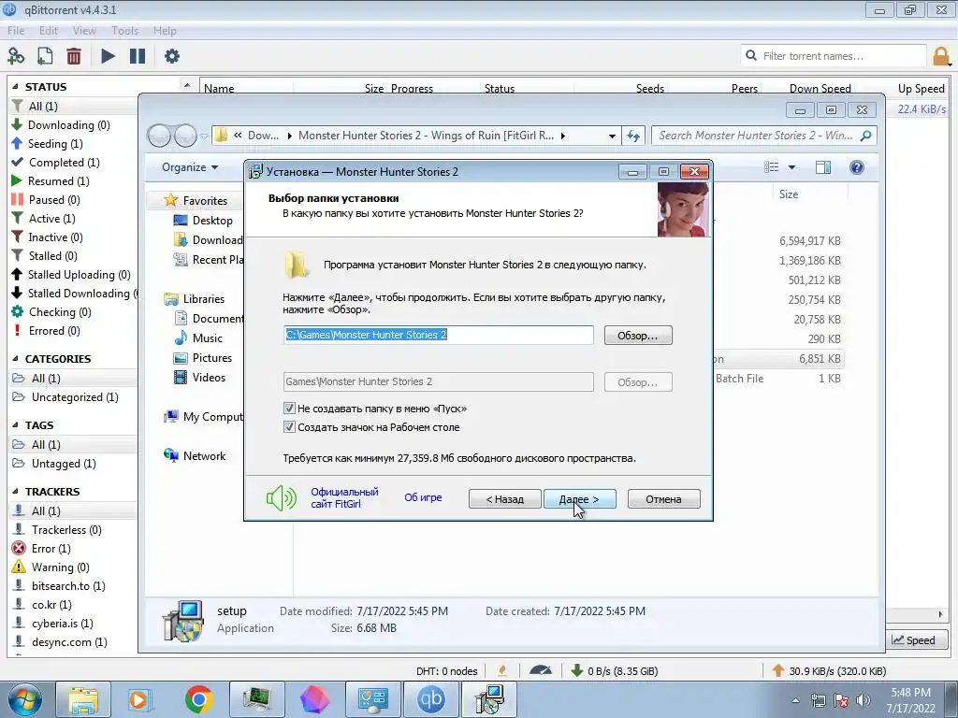Image resolution: width=958 pixels, height=718 pixels.
Task: Collapse the TRACKERS section in sidebar
Action: [15, 492]
